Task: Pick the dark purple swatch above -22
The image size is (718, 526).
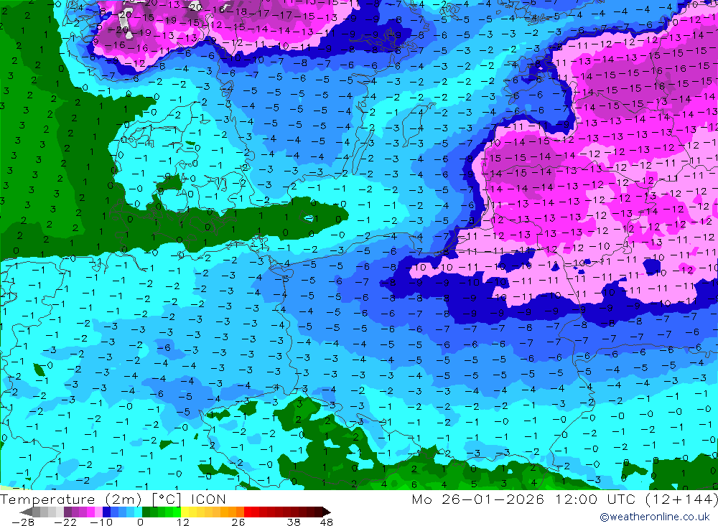Action: [x=67, y=512]
